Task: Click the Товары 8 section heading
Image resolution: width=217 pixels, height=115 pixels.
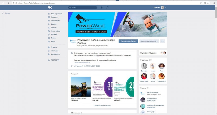Action: 74,74
